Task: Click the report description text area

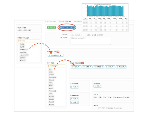Action: 91,41
